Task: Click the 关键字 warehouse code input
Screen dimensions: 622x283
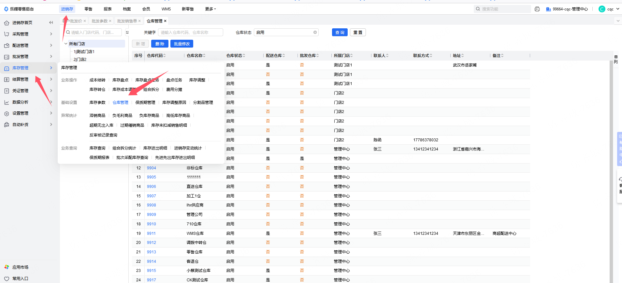Action: tap(191, 32)
